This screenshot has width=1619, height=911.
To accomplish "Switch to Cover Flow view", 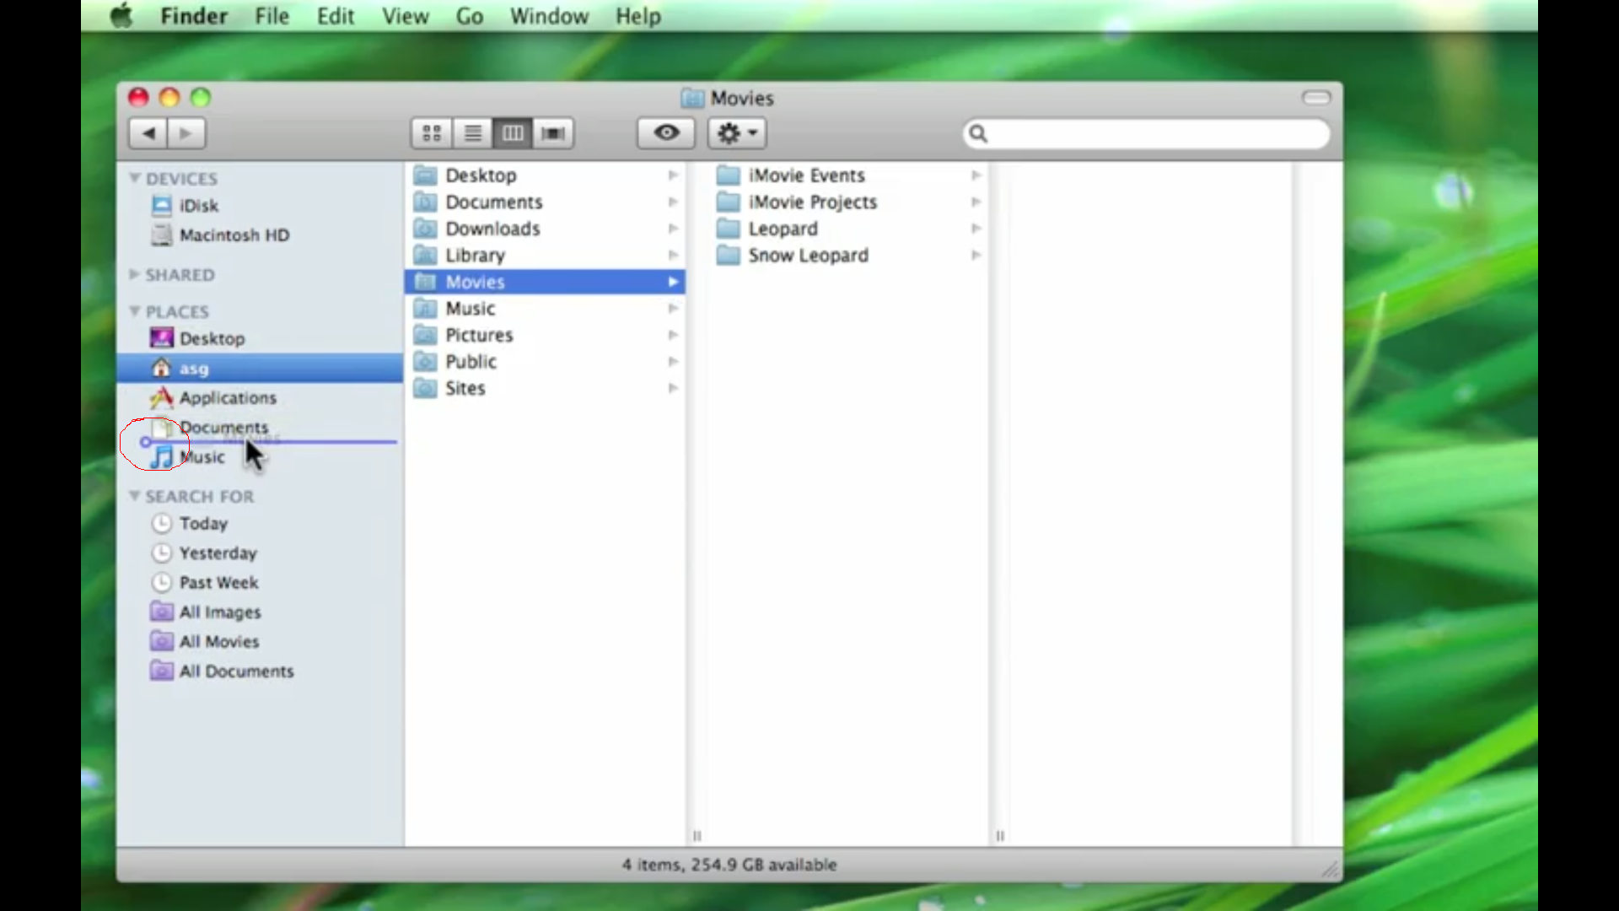I will pos(553,133).
